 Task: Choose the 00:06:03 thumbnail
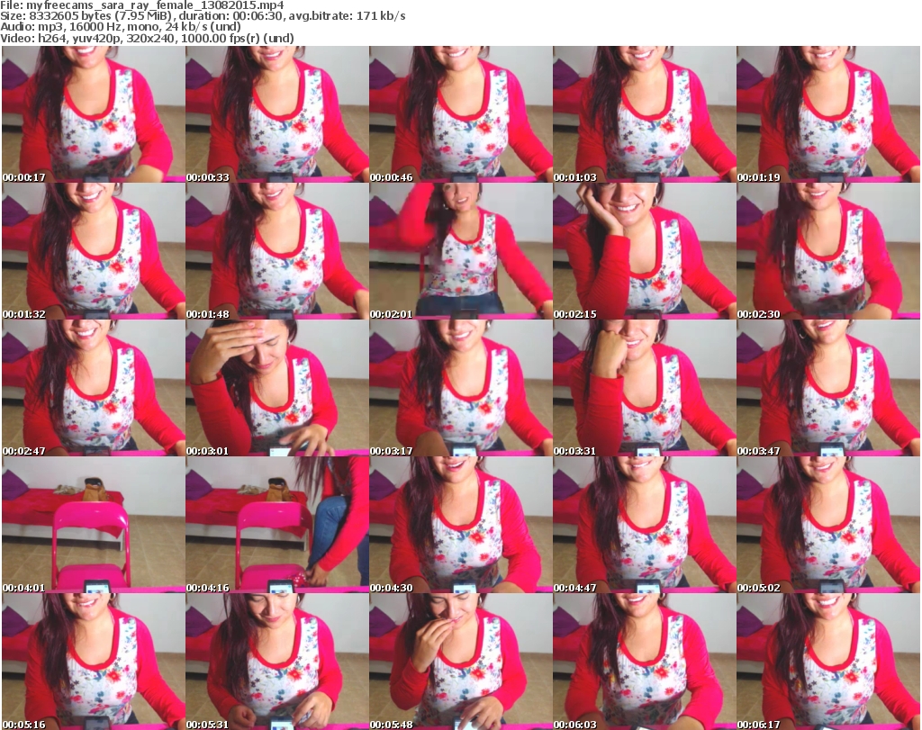pos(645,662)
